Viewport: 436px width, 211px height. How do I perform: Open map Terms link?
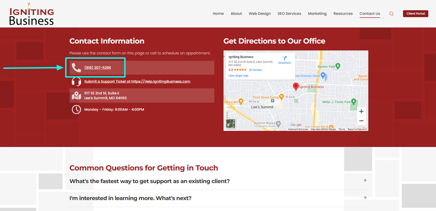pos(342,129)
